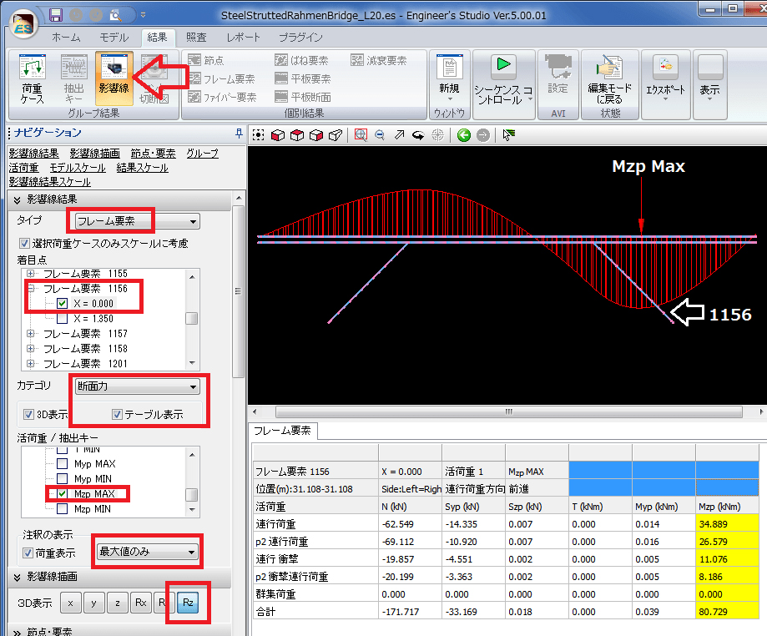Expand フレーム要素 1201 tree node
Screen dimensions: 767x636
[x=31, y=364]
